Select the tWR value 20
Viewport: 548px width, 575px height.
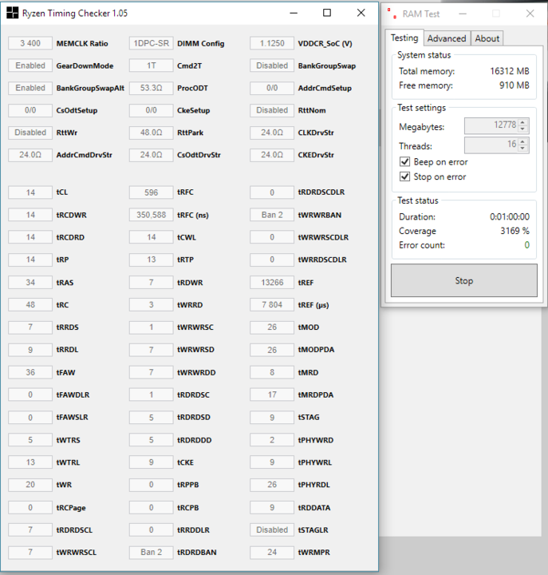pyautogui.click(x=30, y=485)
